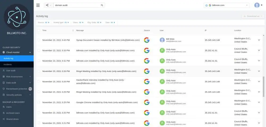Click Google icon in Google Chrome row
This screenshot has height=127, width=266.
147,102
